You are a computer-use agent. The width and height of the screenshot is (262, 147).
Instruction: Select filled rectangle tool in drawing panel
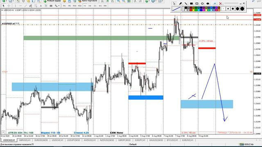[191, 3]
